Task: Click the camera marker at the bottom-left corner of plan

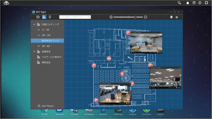Action: pos(96,100)
